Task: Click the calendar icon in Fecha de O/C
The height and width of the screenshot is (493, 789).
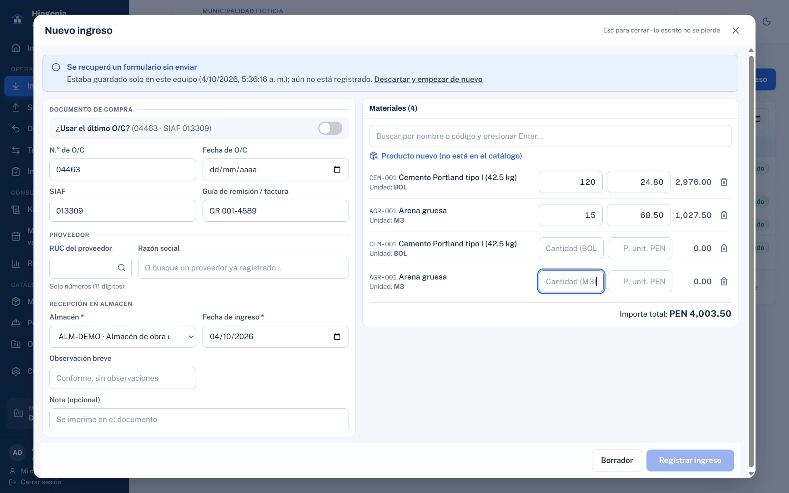Action: click(x=337, y=169)
